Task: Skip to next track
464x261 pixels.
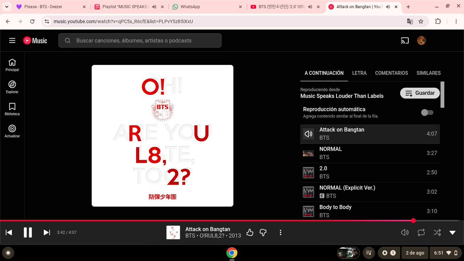Action: point(47,232)
